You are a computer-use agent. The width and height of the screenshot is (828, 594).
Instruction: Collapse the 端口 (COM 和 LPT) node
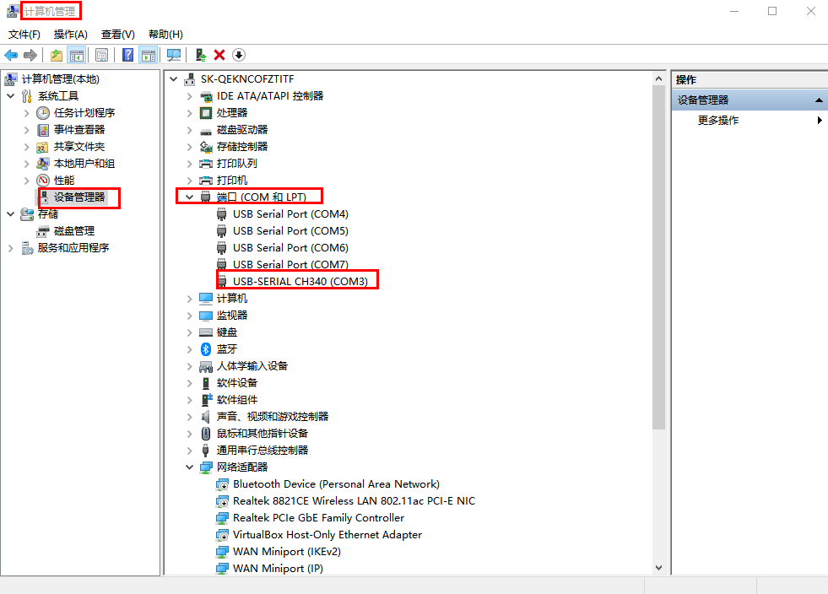[x=190, y=197]
